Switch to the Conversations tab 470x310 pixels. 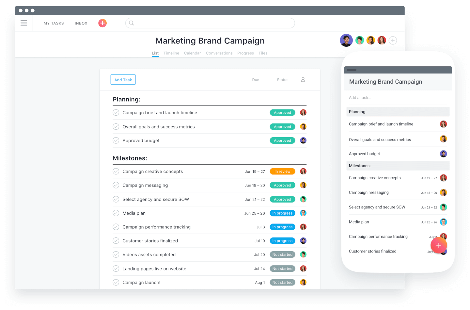(219, 53)
